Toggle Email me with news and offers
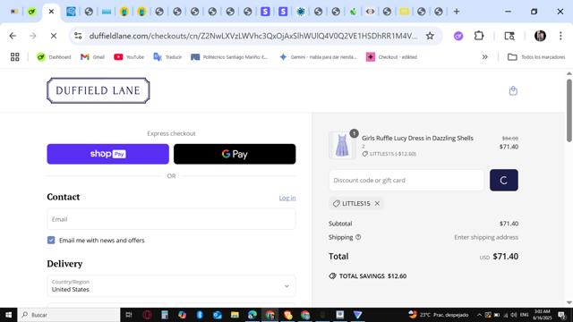Image resolution: width=573 pixels, height=322 pixels. 51,240
